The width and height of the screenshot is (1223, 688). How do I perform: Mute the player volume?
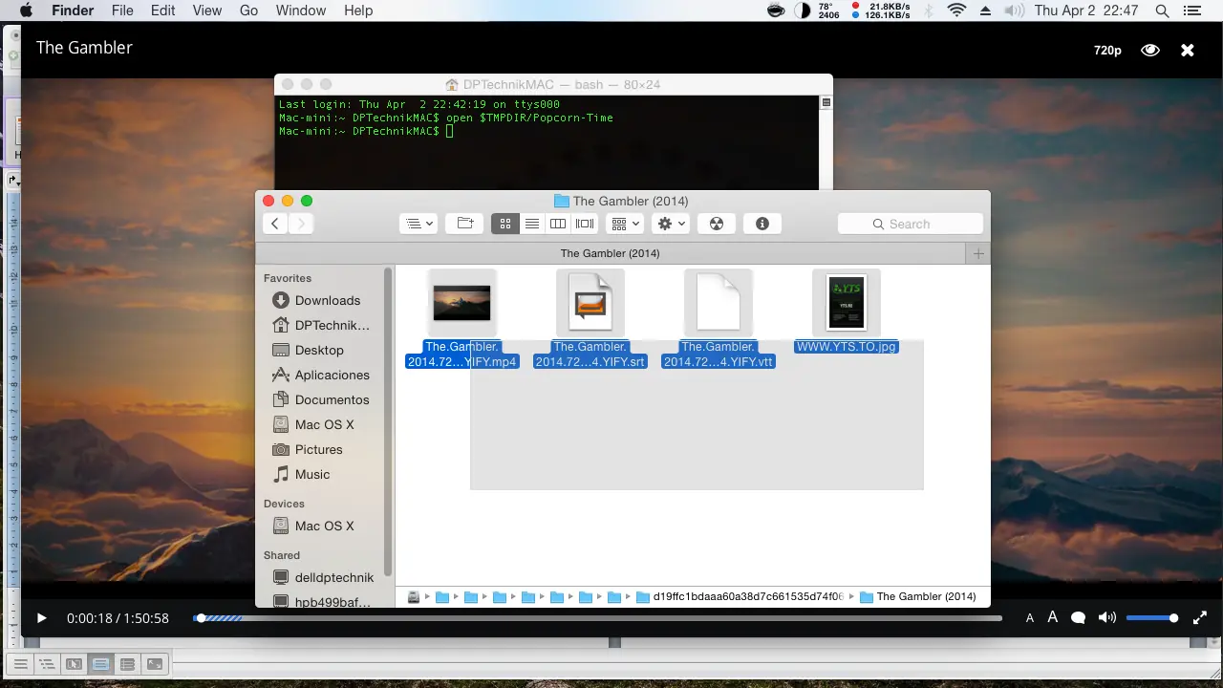[x=1106, y=618]
